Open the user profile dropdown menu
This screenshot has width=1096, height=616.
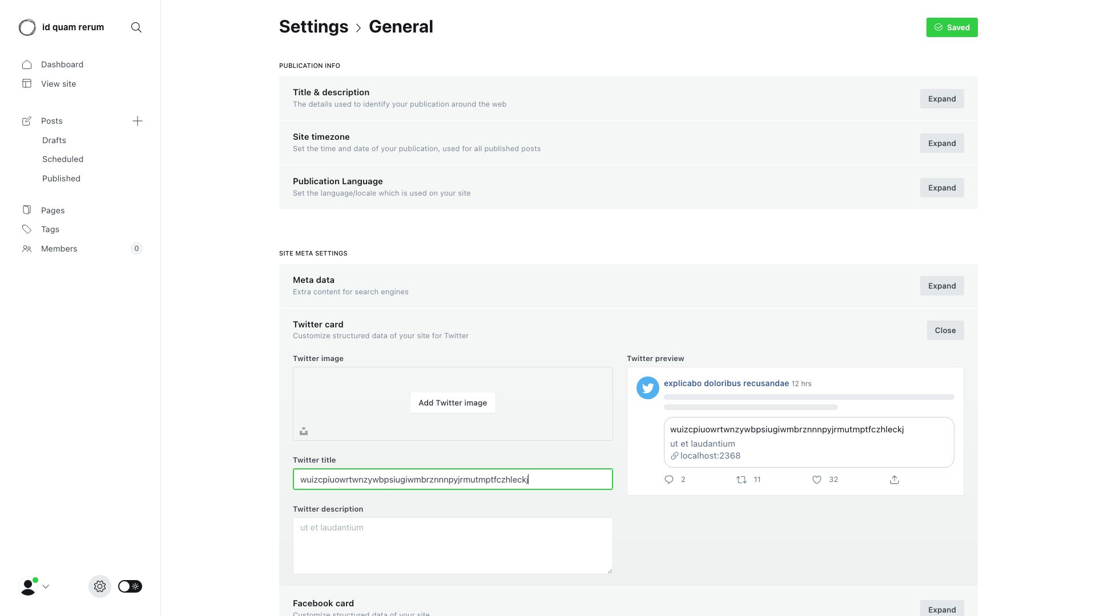[x=34, y=586]
